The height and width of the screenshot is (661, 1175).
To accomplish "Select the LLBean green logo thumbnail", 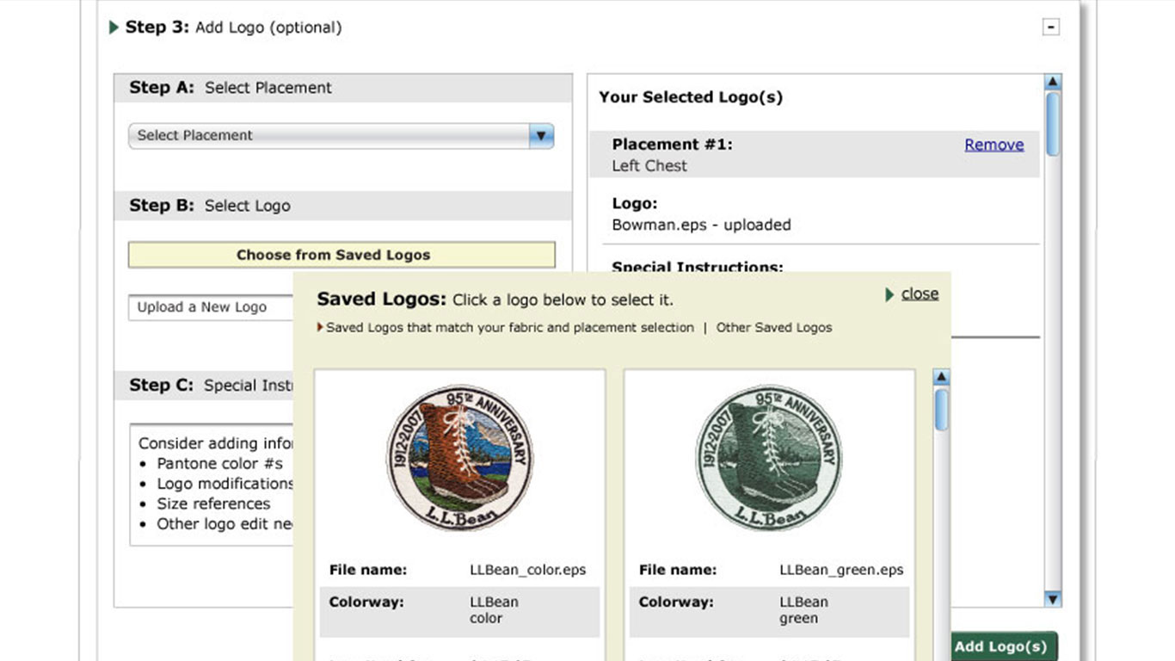I will [x=769, y=457].
